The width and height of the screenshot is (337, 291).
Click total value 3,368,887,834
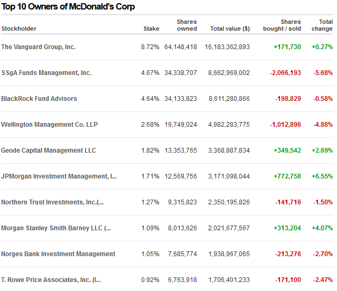(229, 151)
